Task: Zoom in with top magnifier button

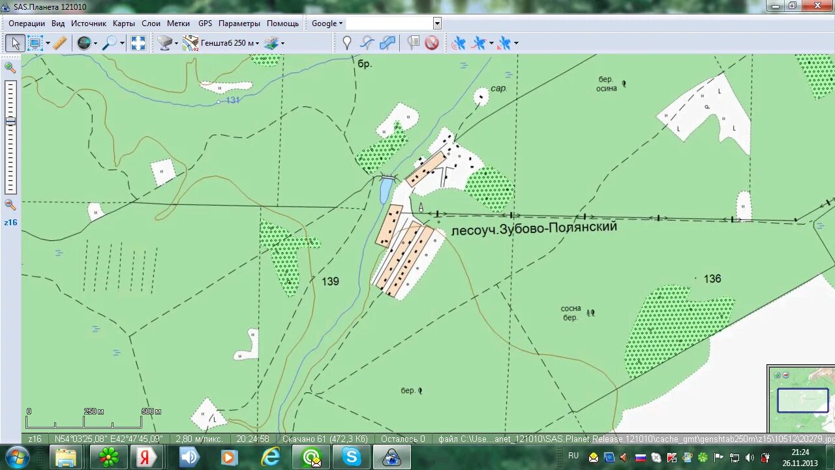Action: (x=10, y=67)
